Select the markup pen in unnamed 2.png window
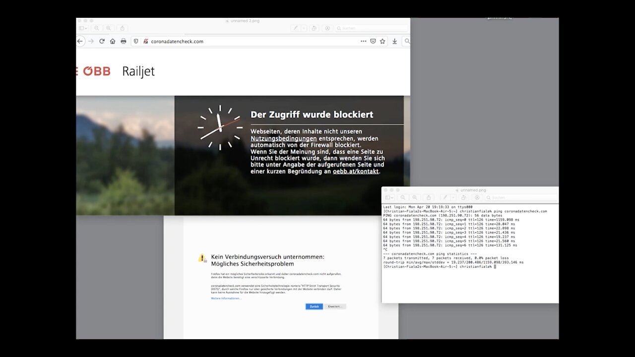Screen dimensions: 635x357 296,28
